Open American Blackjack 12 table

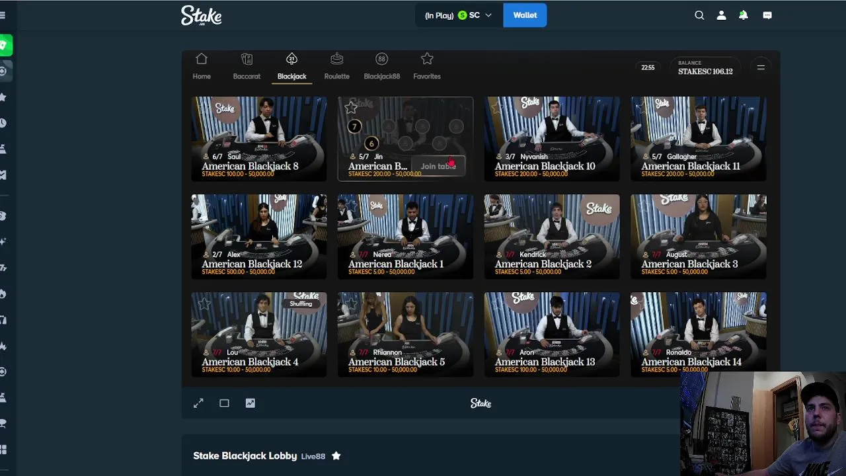tap(258, 236)
